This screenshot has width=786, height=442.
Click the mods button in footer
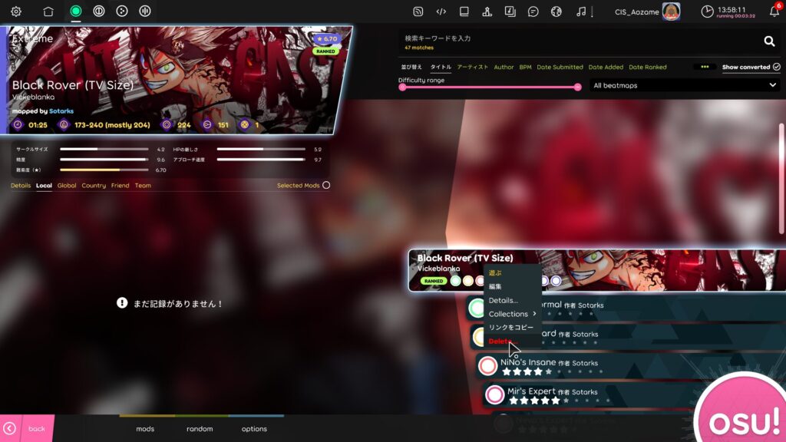(x=145, y=429)
